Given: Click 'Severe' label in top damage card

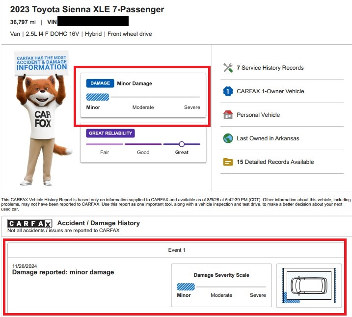Looking at the screenshot, I should [192, 107].
